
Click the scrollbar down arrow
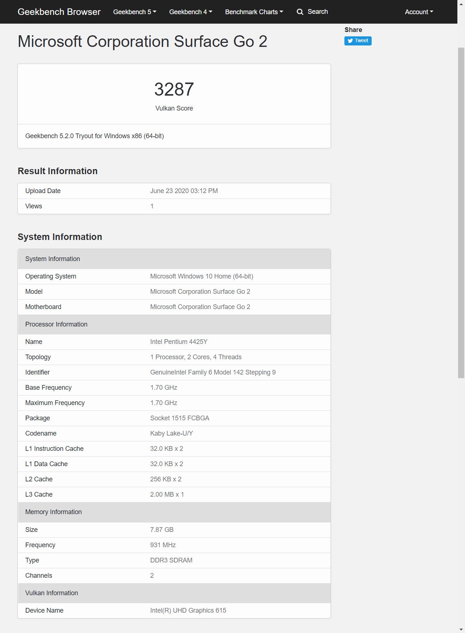(x=461, y=629)
